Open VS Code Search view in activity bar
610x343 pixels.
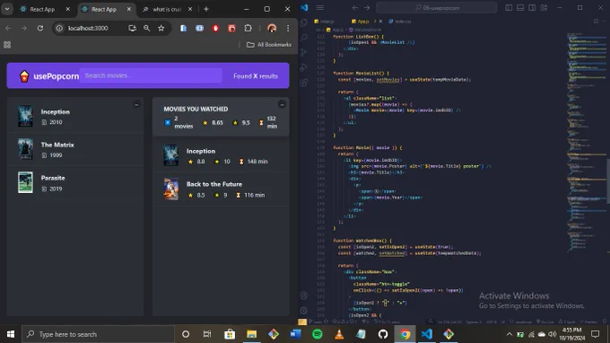304,37
